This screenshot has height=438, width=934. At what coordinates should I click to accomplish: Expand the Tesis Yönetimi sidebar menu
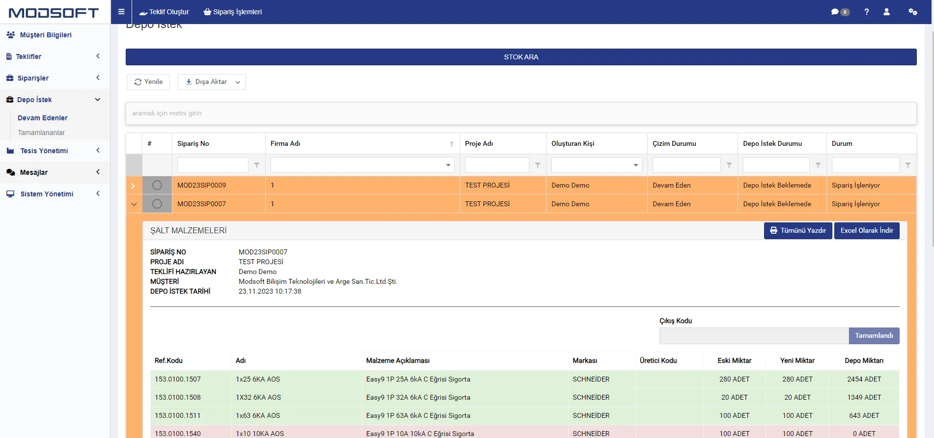(x=55, y=151)
